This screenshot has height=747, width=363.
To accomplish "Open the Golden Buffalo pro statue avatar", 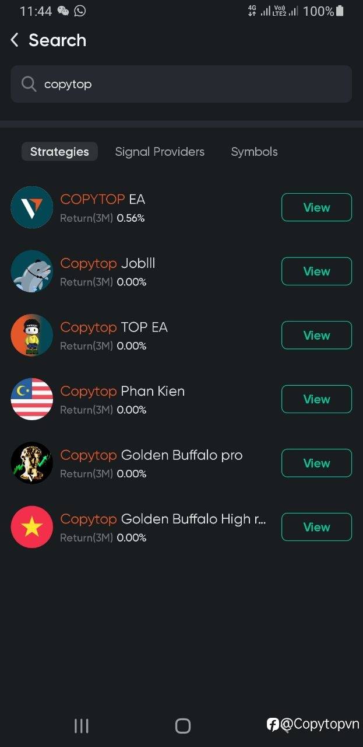I will click(x=32, y=463).
